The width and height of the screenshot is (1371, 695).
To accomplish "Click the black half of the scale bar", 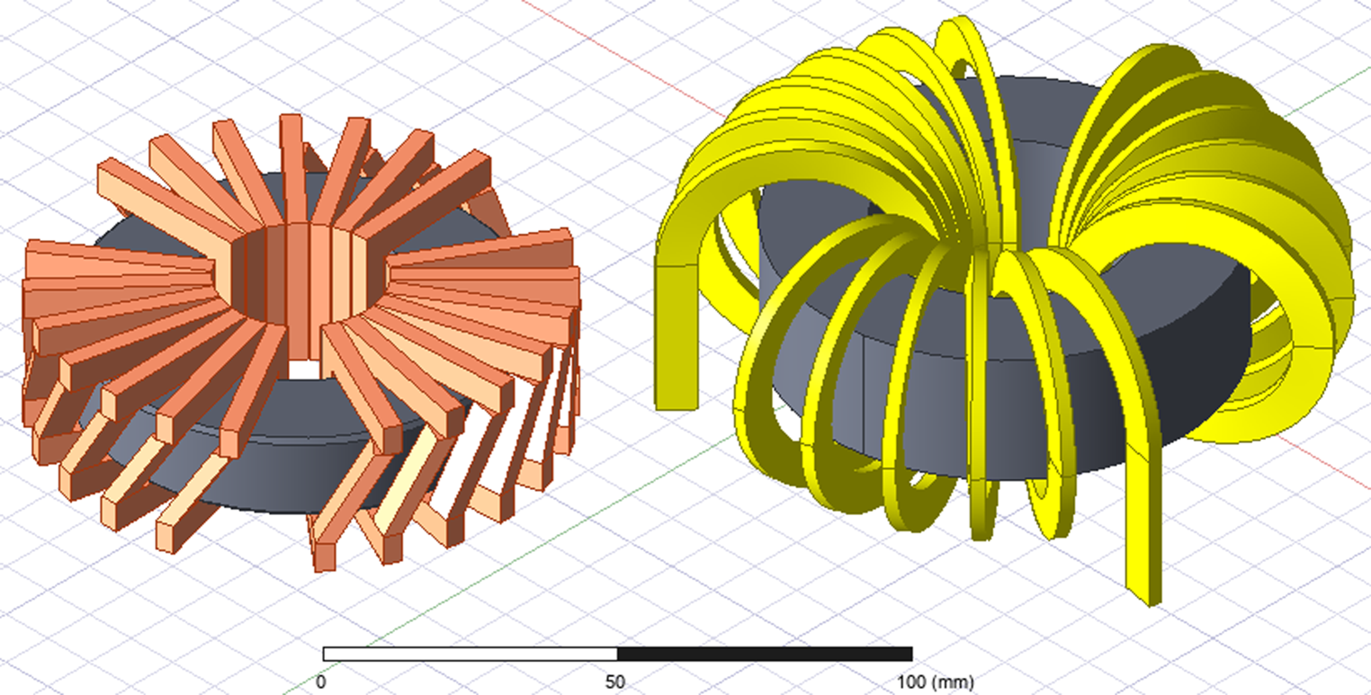I will click(765, 654).
